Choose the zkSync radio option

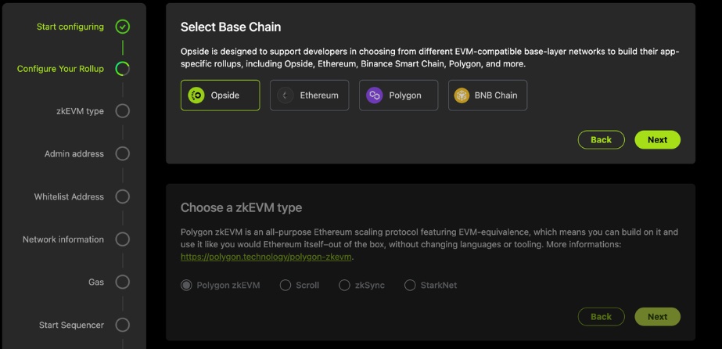click(x=344, y=285)
